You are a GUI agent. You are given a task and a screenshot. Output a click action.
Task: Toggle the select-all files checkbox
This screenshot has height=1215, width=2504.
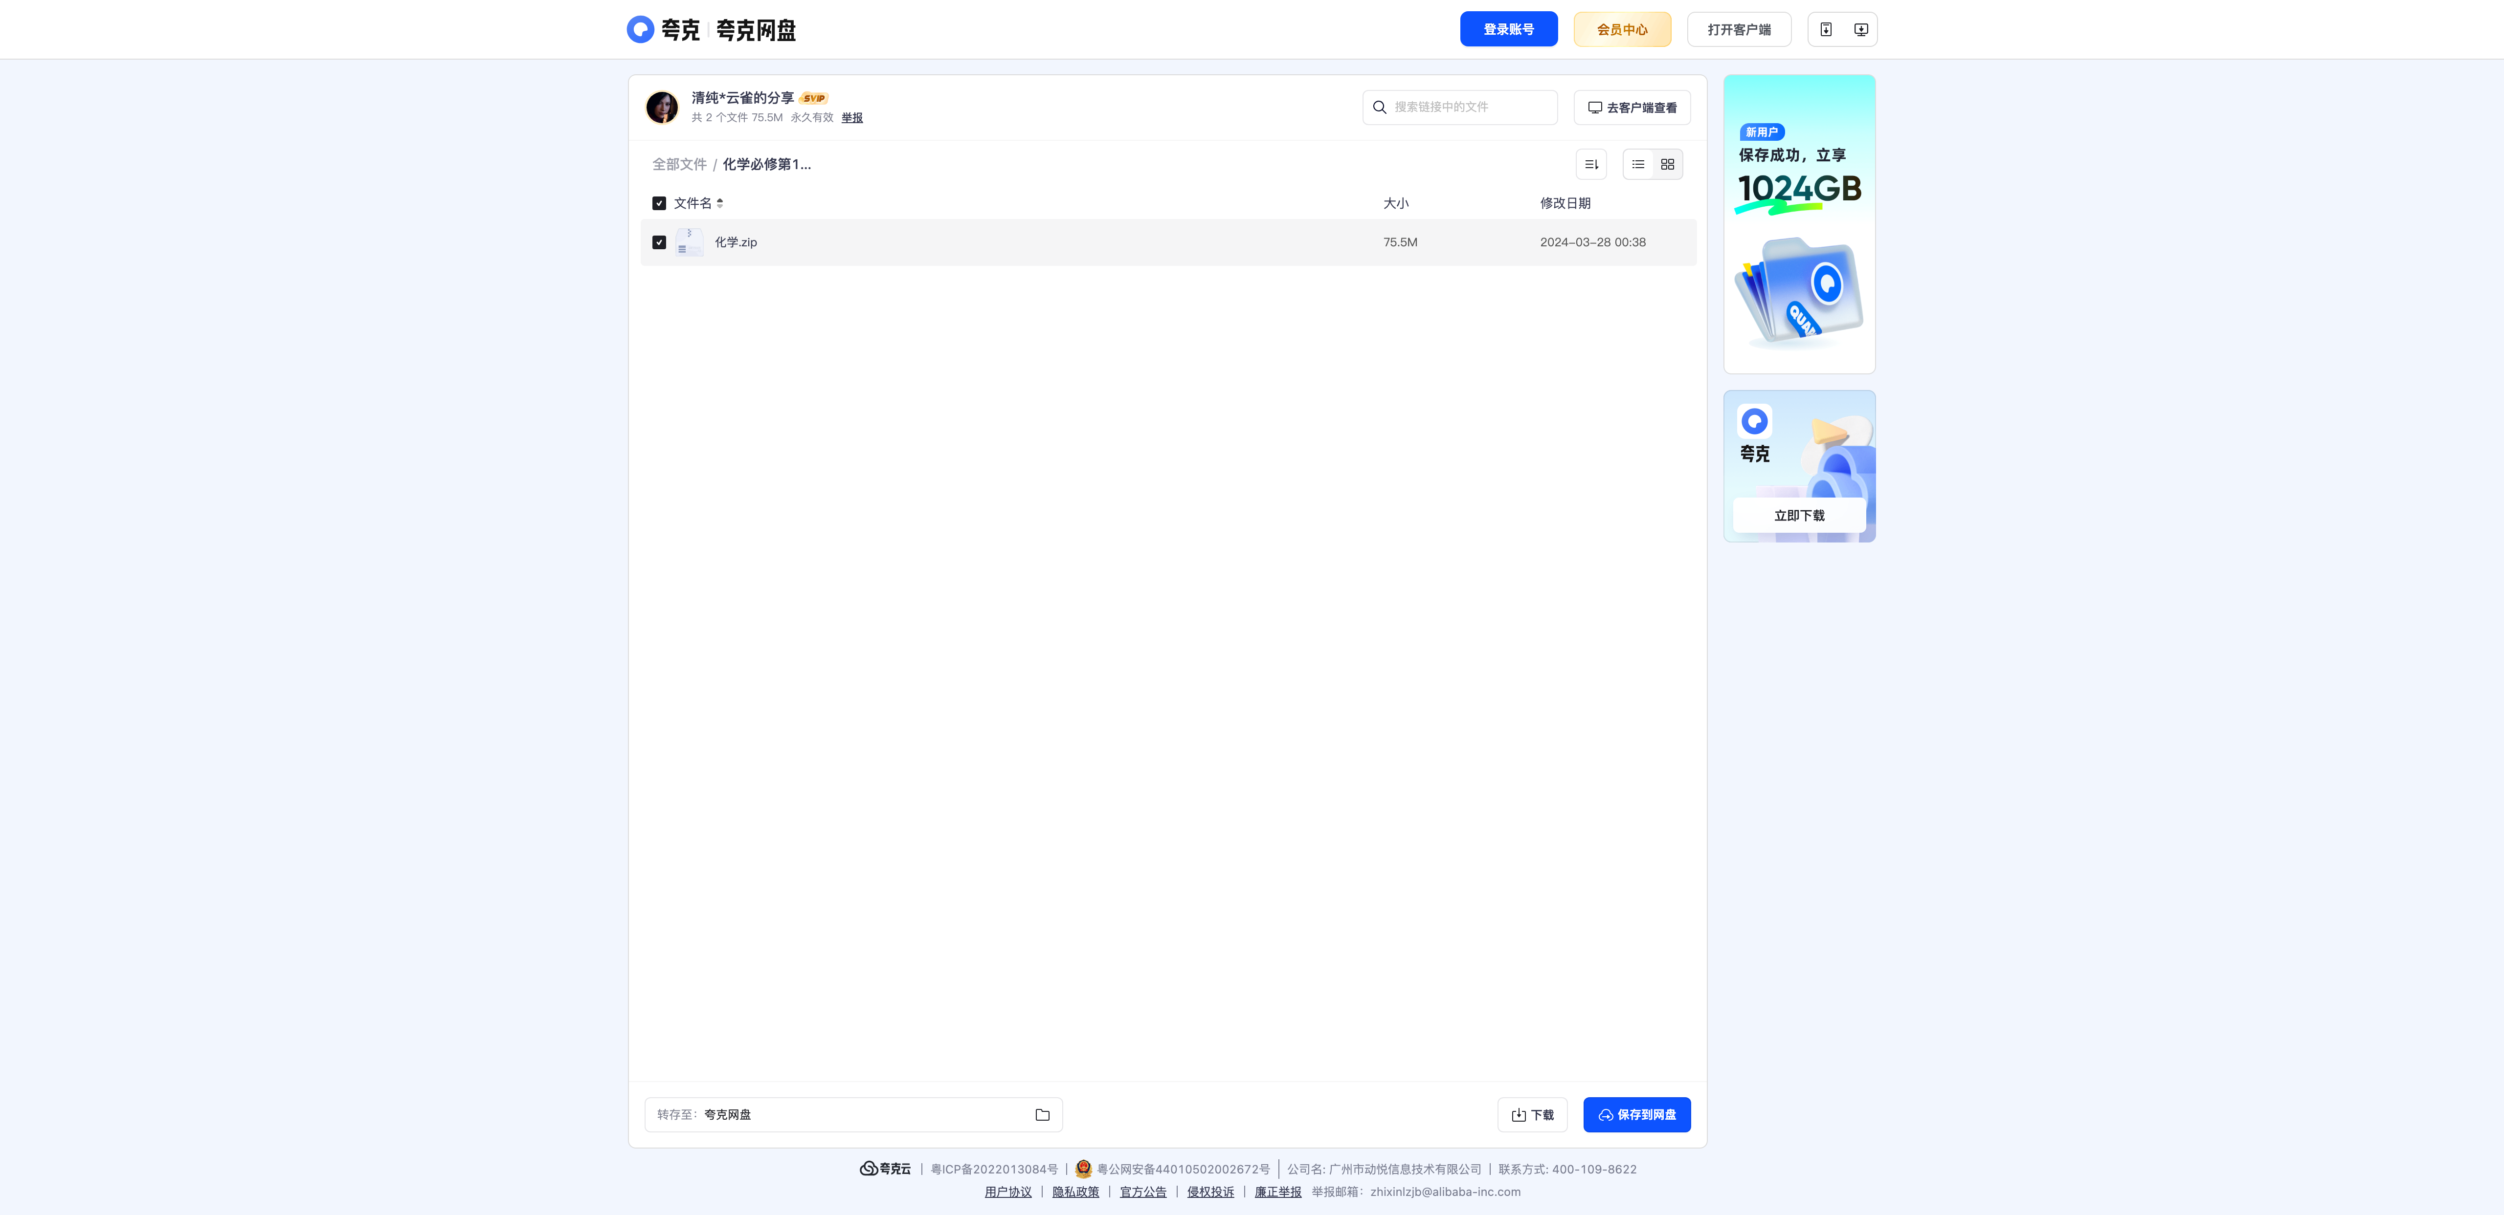pyautogui.click(x=659, y=203)
